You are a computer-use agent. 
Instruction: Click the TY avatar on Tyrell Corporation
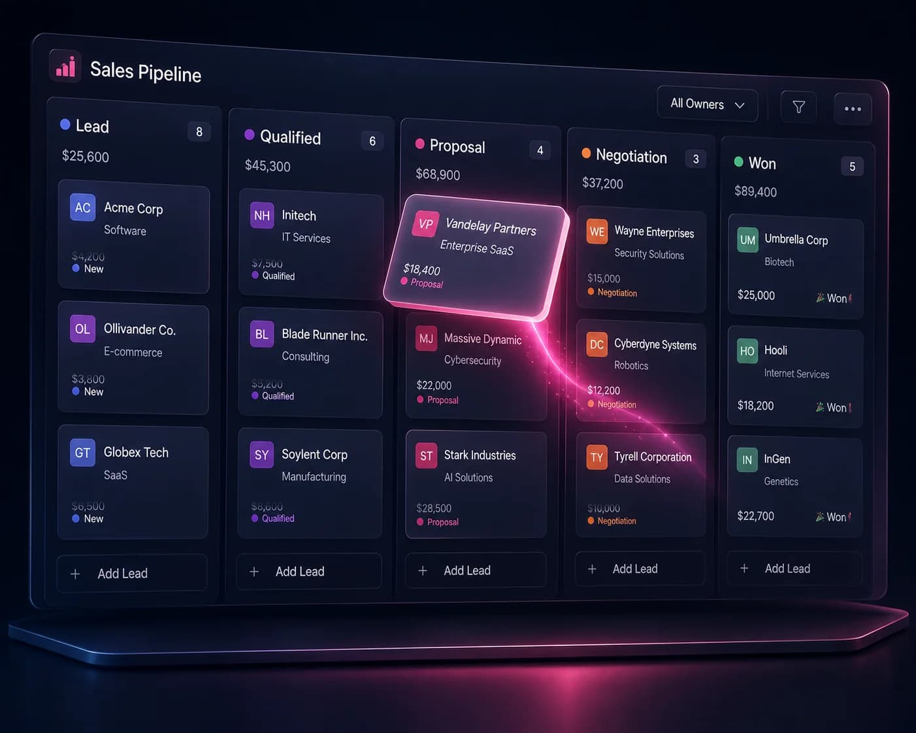597,457
